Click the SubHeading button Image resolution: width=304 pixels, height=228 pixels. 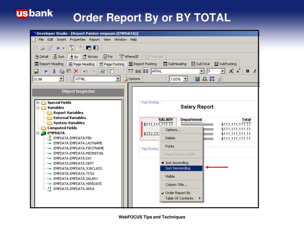(x=175, y=64)
